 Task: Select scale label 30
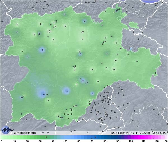tap(40, 141)
